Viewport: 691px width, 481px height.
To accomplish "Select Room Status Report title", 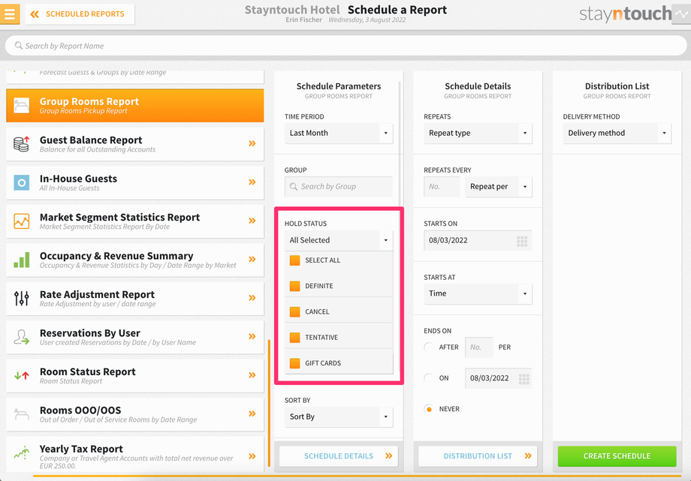I will (88, 371).
